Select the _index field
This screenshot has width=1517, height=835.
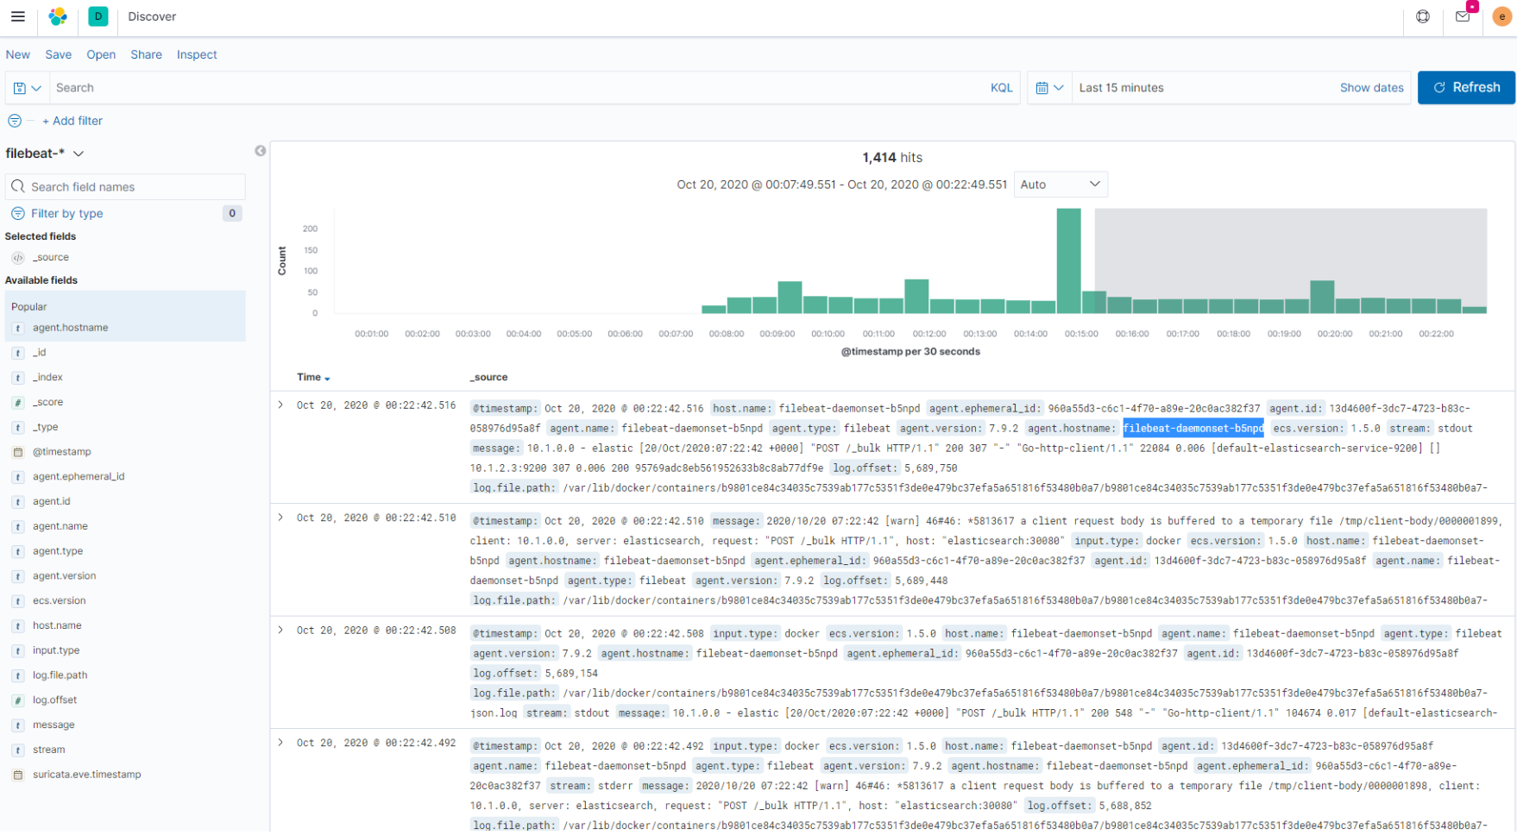[x=47, y=377]
